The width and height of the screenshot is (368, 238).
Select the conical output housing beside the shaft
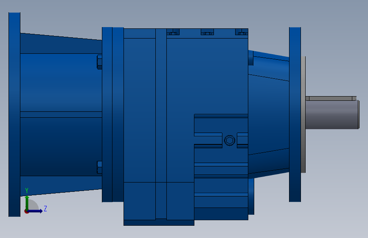pos(269,114)
